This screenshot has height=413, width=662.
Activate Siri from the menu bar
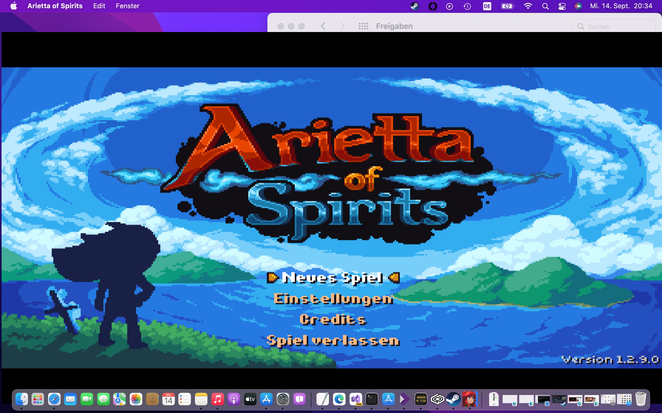578,6
